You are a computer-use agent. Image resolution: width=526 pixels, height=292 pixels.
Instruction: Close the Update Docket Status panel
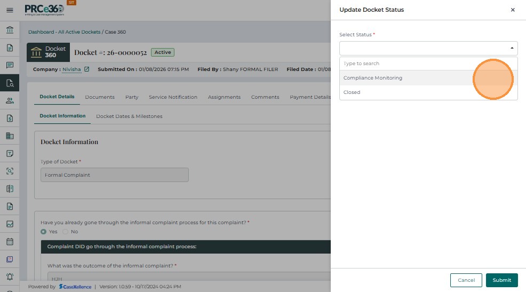coord(513,10)
